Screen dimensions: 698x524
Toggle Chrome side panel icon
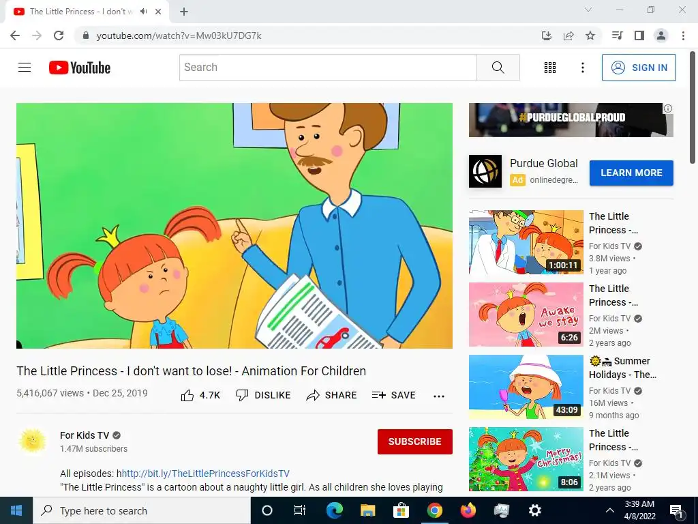coord(639,35)
